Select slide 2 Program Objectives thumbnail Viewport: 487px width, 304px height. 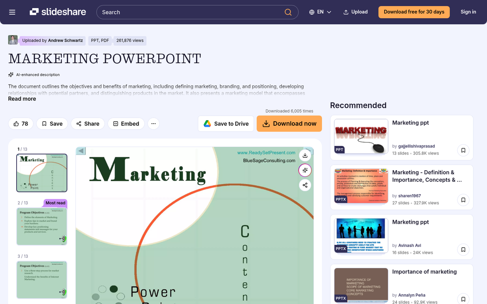pos(42,226)
